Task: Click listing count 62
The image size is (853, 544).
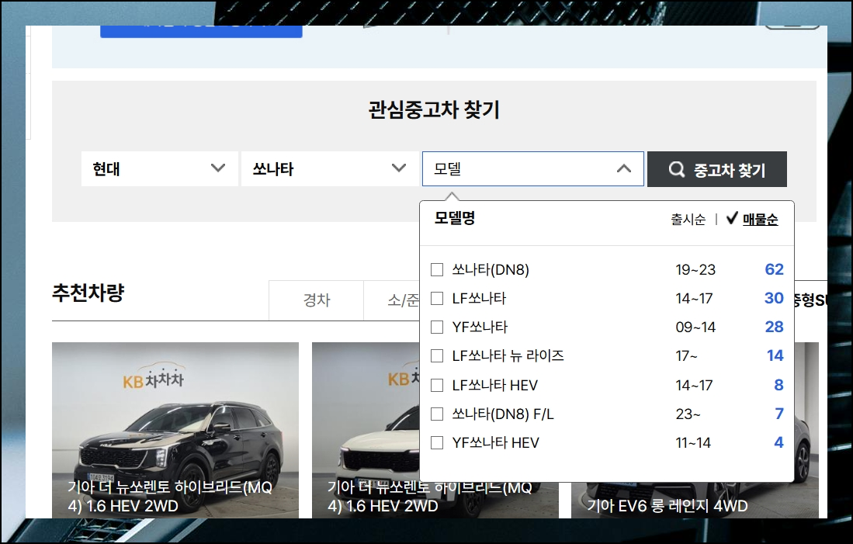Action: click(x=774, y=269)
